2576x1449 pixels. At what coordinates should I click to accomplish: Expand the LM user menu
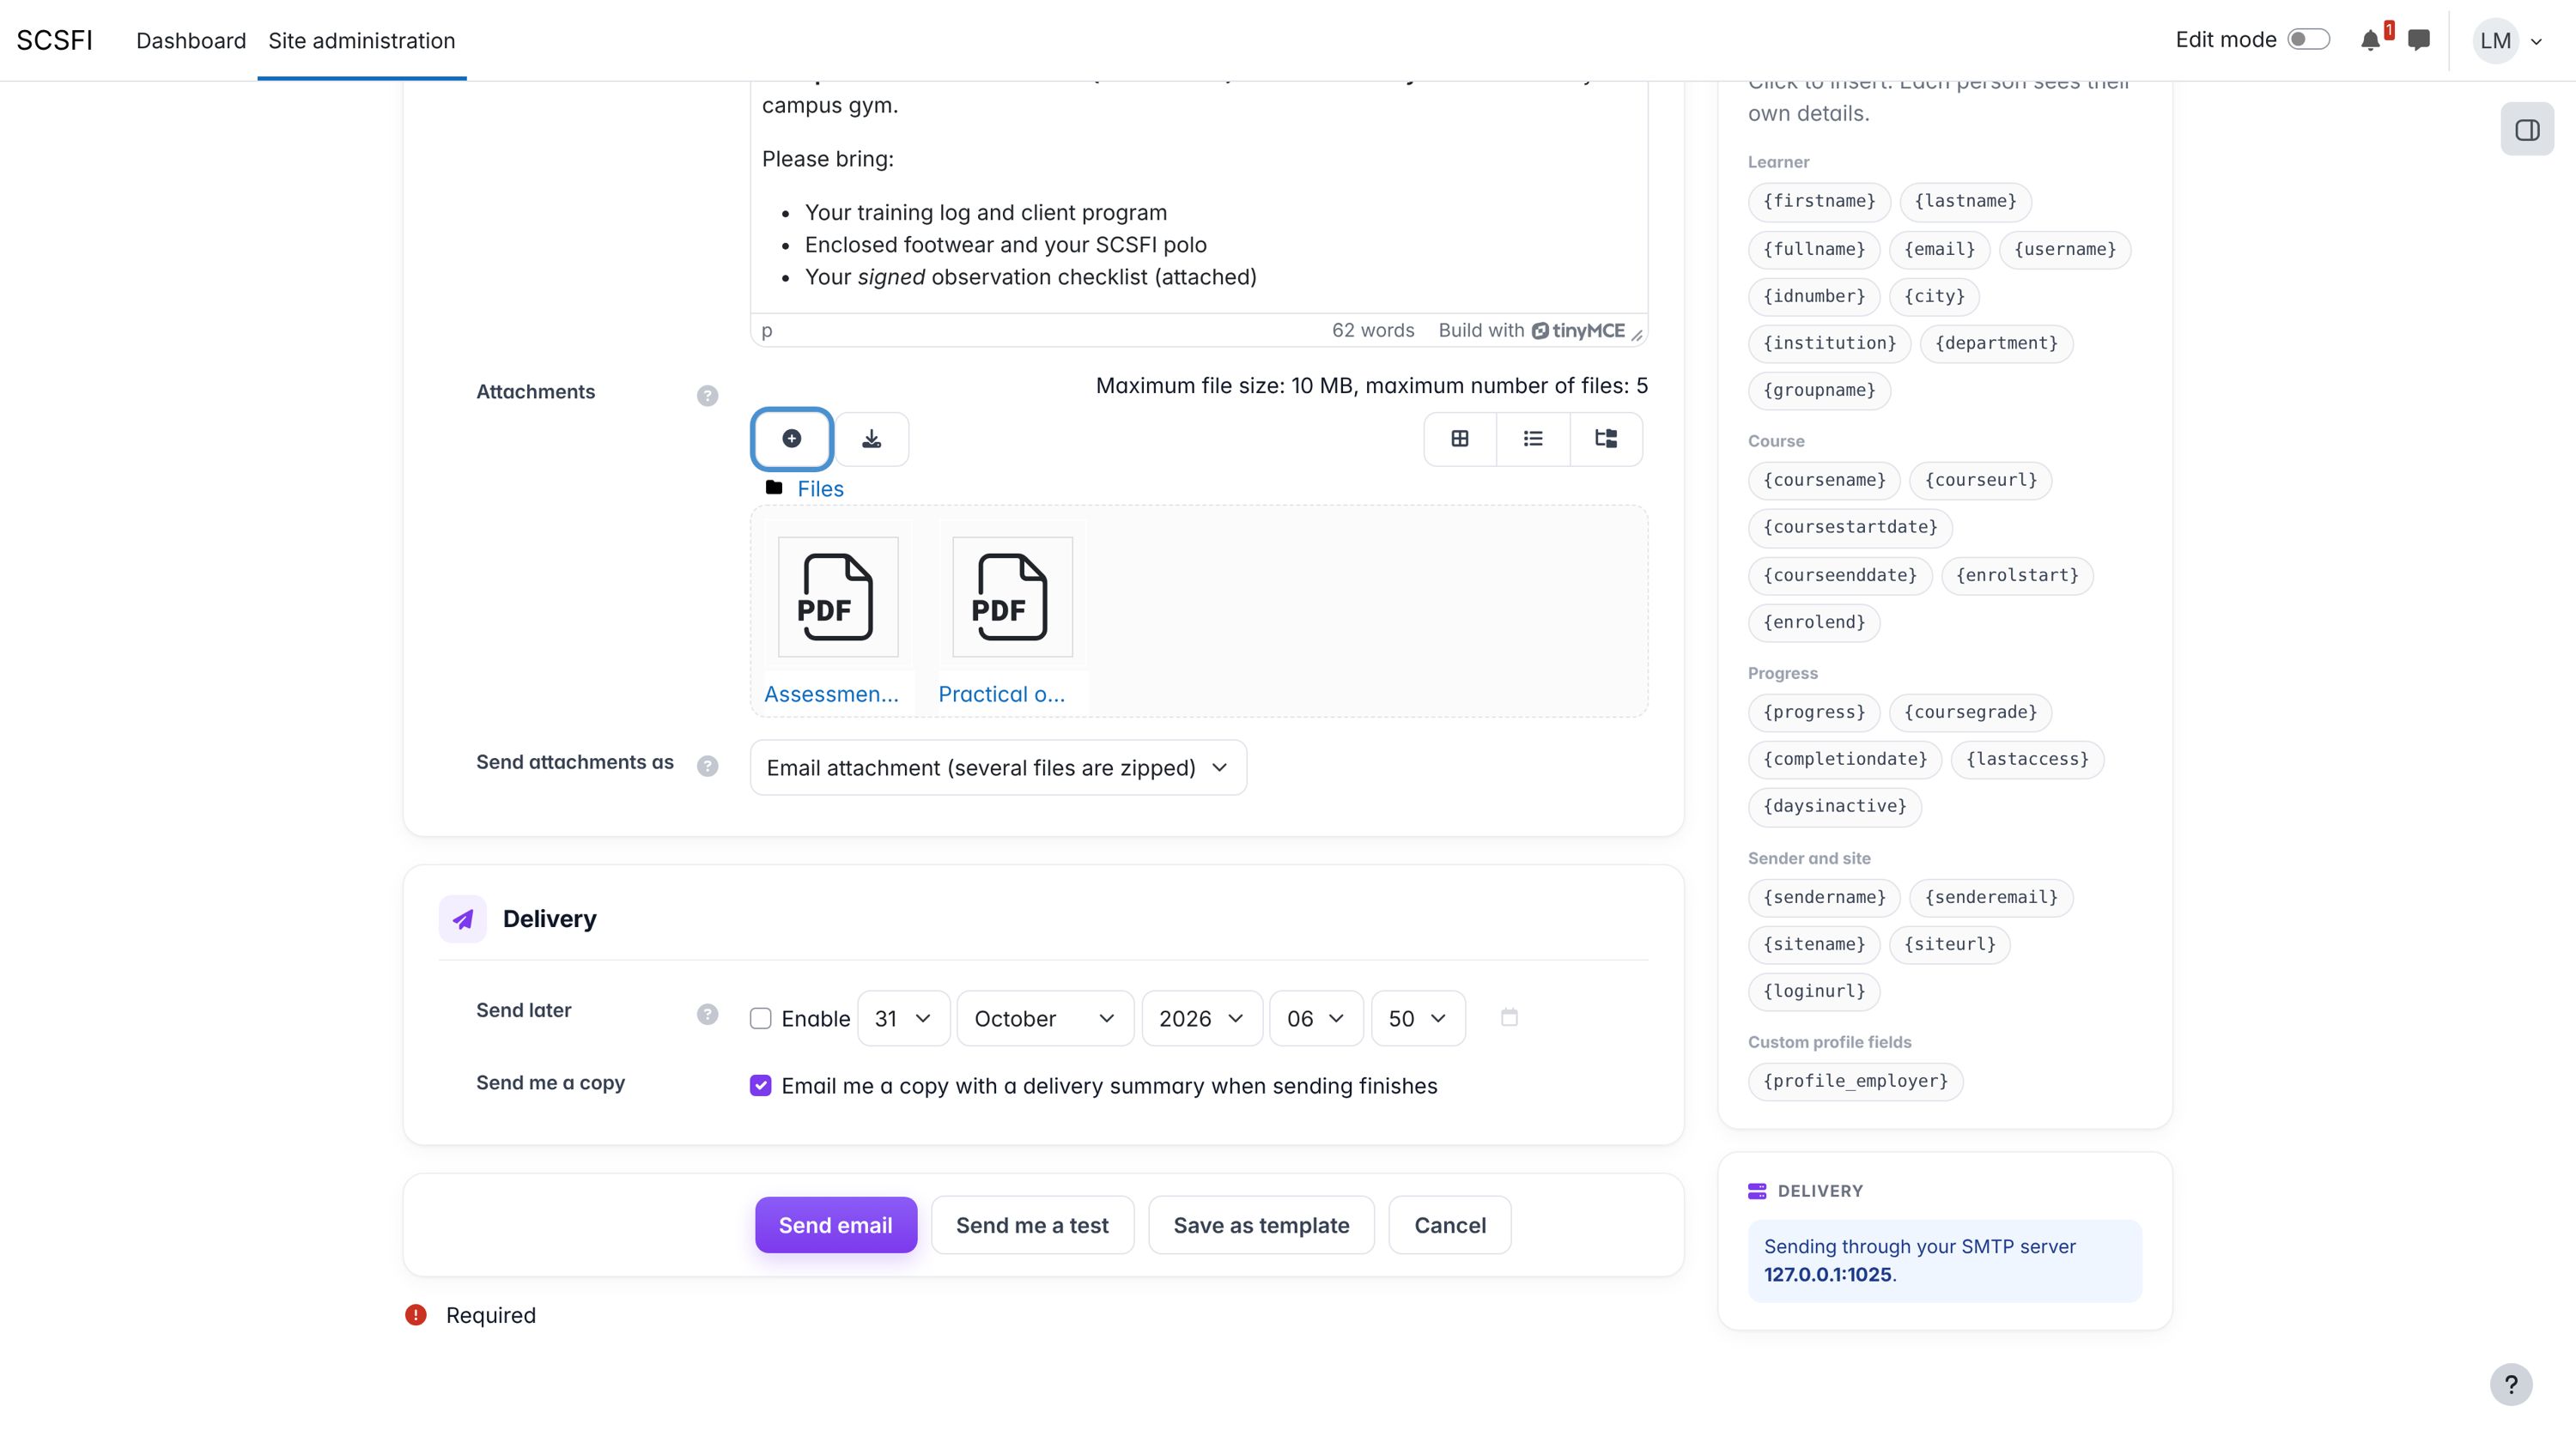[x=2508, y=40]
